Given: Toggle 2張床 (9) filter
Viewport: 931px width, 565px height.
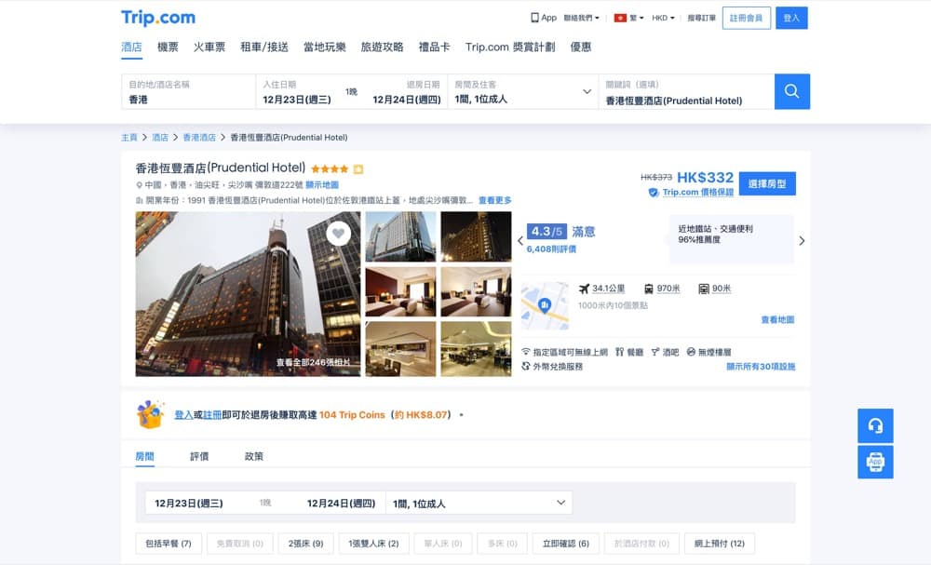Looking at the screenshot, I should (x=305, y=543).
